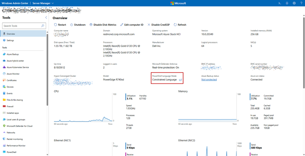Click the Azure hybrid center icon
Viewport: 305px width, 156px height.
click(x=4, y=61)
